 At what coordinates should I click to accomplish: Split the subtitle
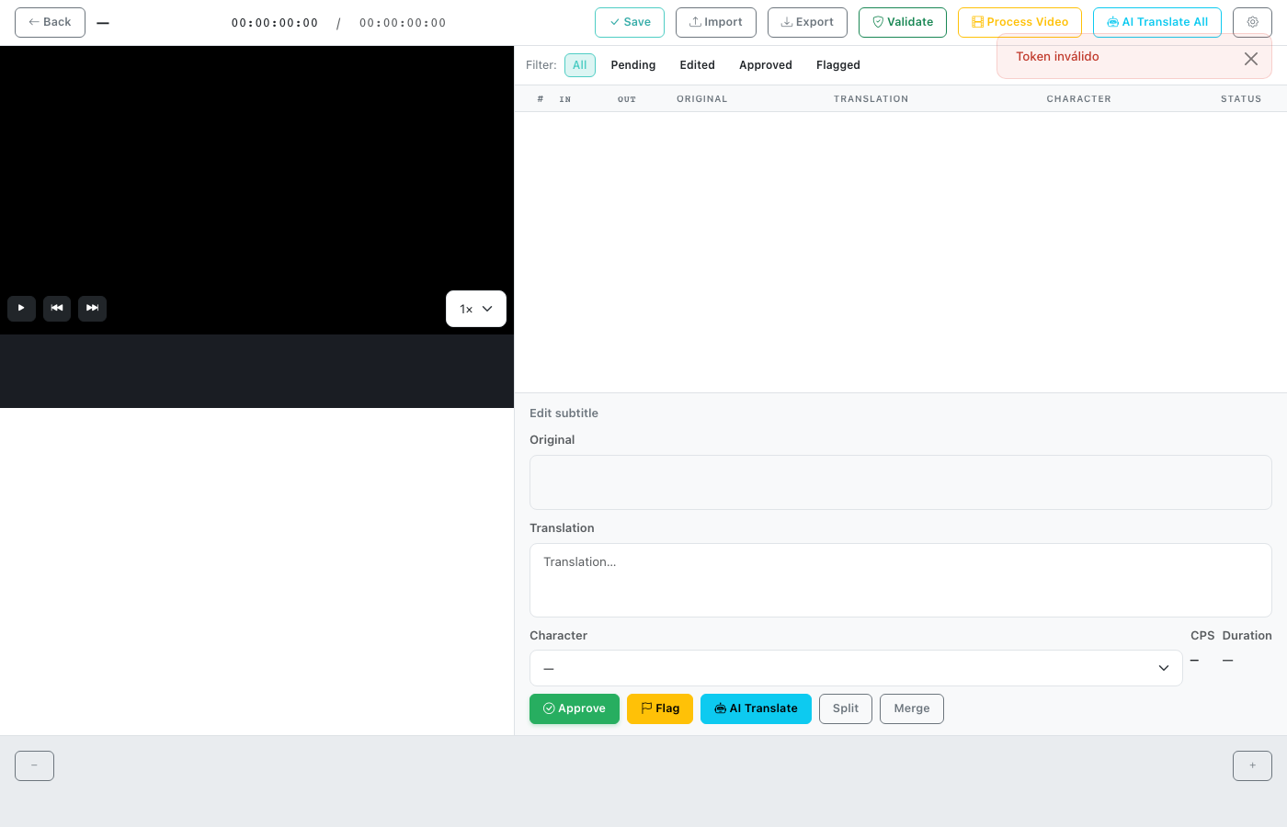pos(846,708)
